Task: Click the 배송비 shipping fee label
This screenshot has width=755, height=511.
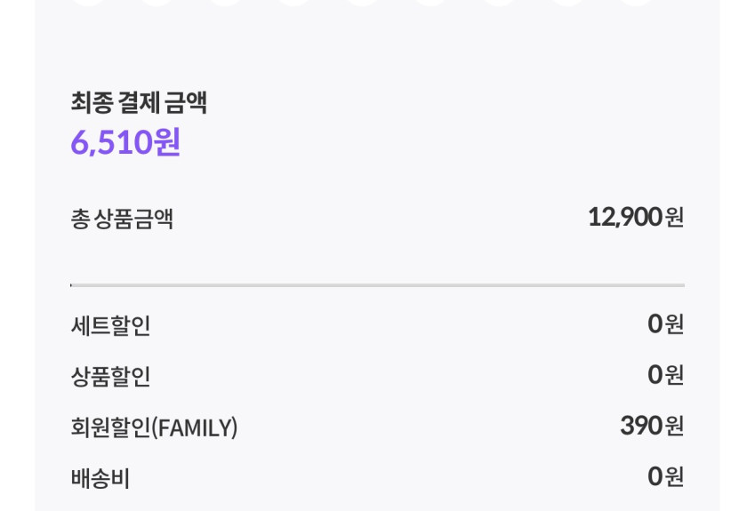Action: (100, 480)
